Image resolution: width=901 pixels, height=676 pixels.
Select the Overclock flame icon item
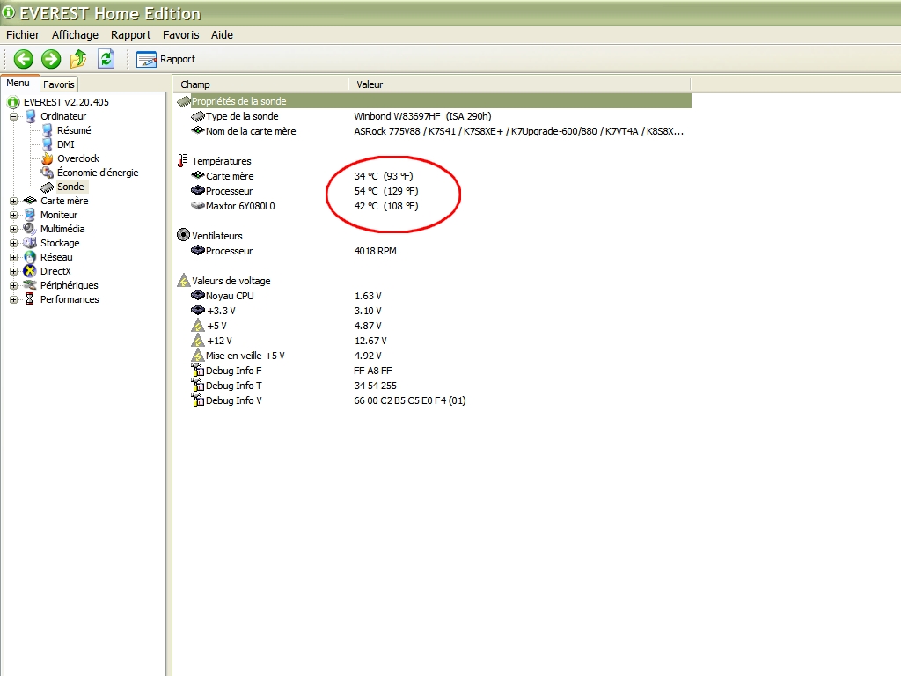point(48,158)
